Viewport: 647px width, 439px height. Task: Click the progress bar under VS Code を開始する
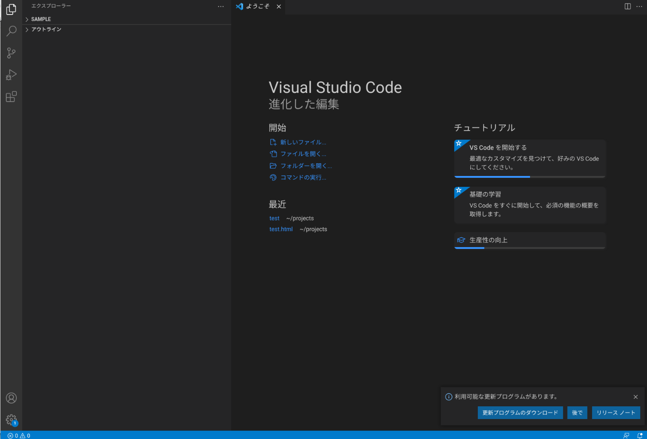point(530,177)
